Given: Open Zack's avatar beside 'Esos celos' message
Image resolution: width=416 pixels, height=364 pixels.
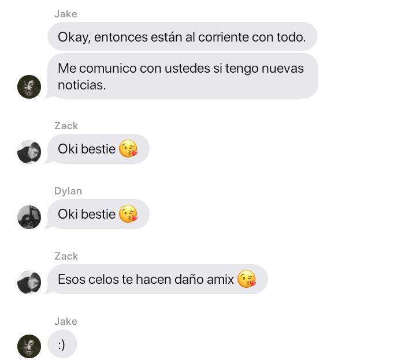Looking at the screenshot, I should pyautogui.click(x=29, y=282).
